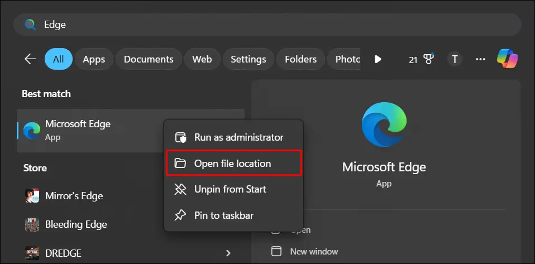Click the Open file location folder icon
The image size is (535, 264).
pos(180,164)
